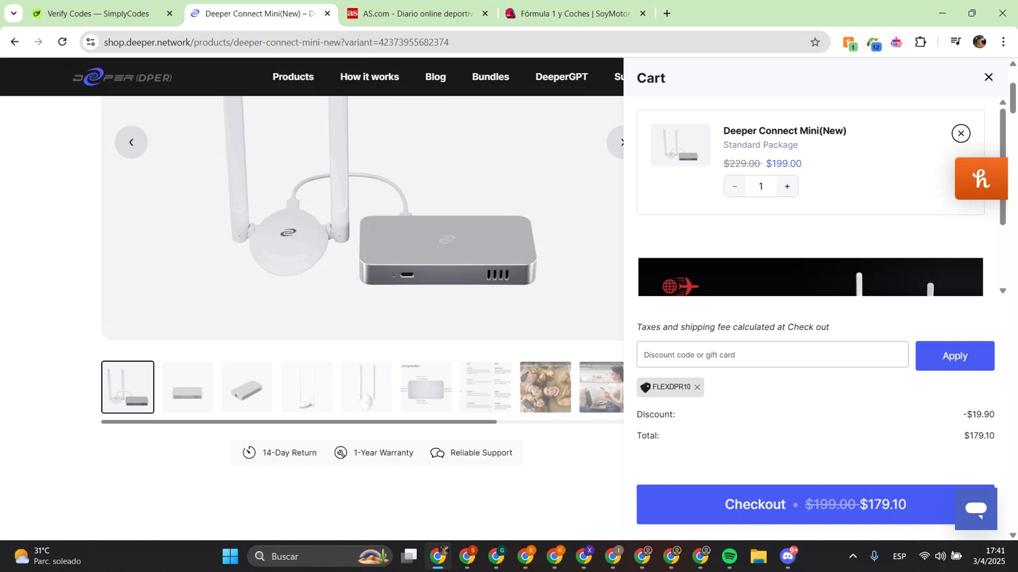Bookmark this page with star icon
Image resolution: width=1018 pixels, height=572 pixels.
coord(814,42)
